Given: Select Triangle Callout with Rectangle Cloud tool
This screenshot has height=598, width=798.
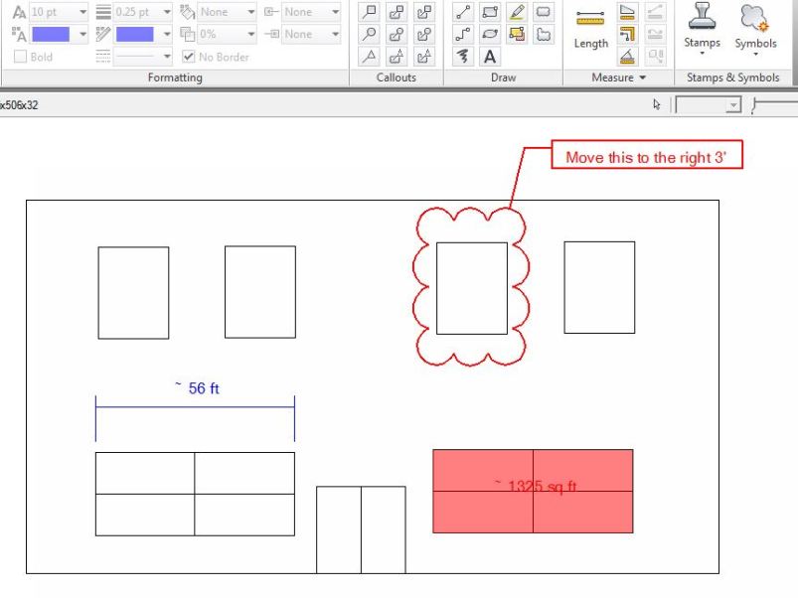Looking at the screenshot, I should 397,57.
